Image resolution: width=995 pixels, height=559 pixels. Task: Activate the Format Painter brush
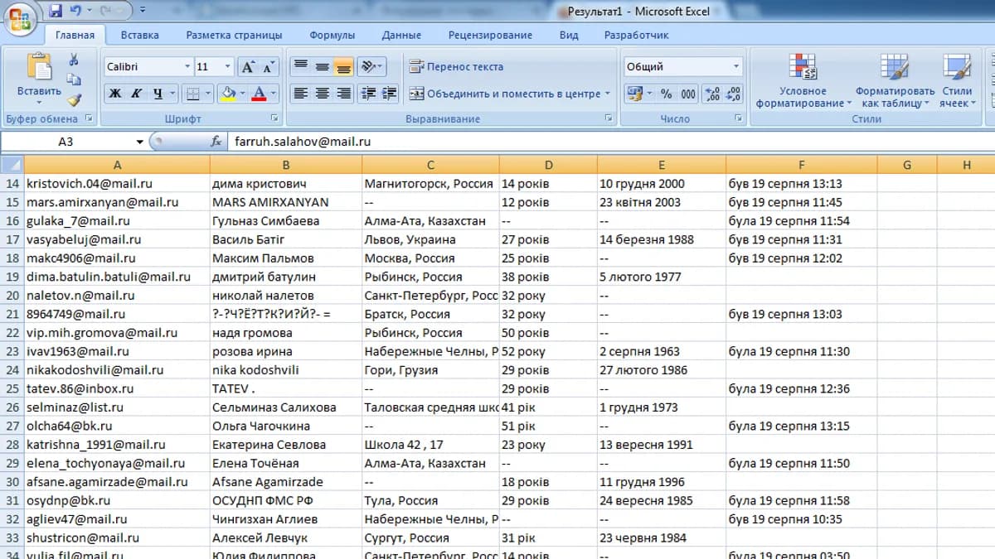74,99
